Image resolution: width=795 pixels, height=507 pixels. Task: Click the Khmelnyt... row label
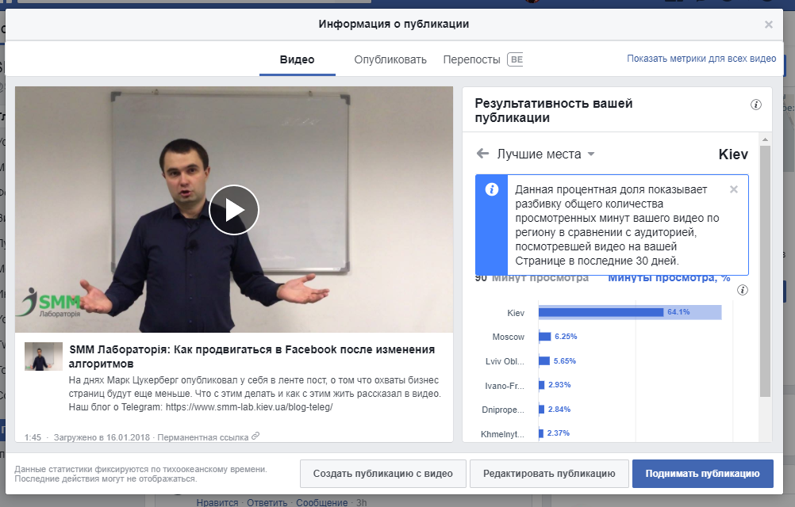[502, 434]
